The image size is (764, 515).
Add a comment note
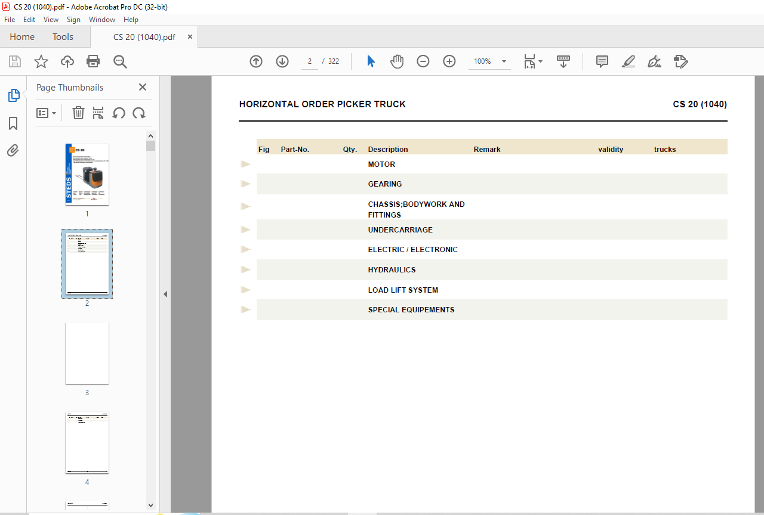(602, 61)
